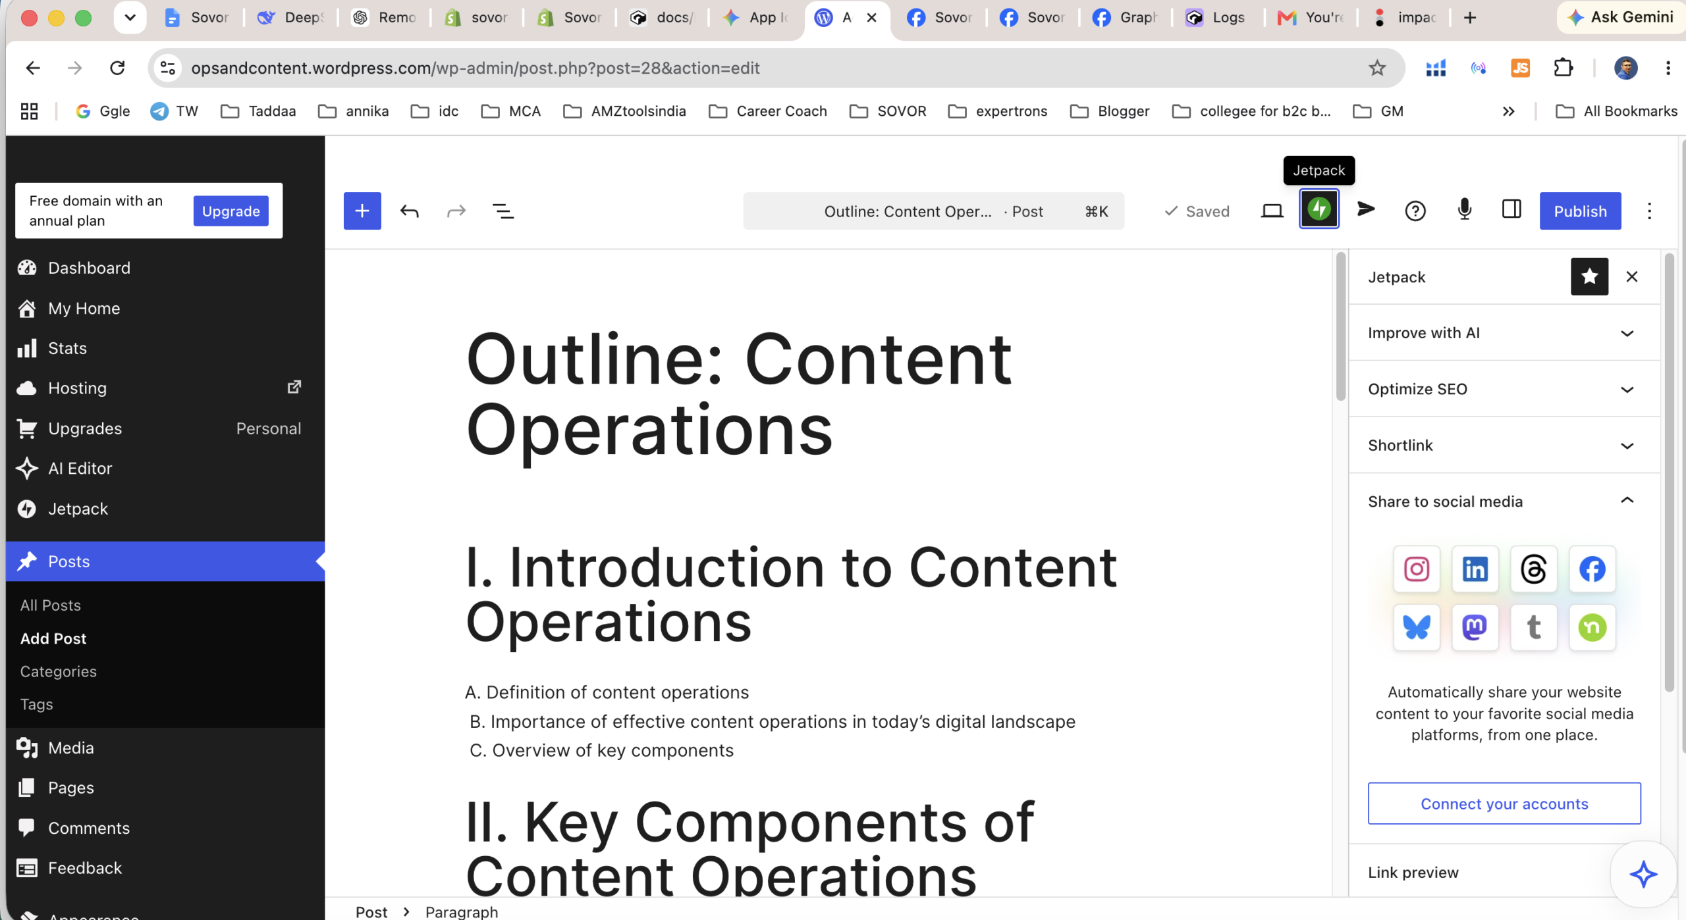Screen dimensions: 1686x920
Task: Select the Mastodon social icon
Action: pos(1475,627)
